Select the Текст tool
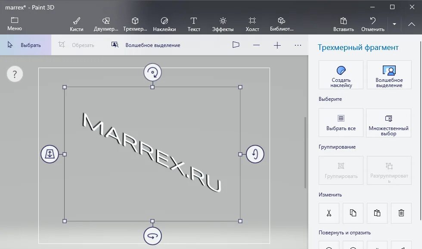The height and width of the screenshot is (249, 422). [x=194, y=25]
